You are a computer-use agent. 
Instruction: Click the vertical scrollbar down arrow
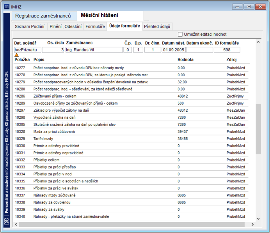[x=258, y=219]
